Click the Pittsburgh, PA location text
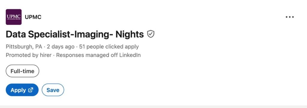This screenshot has width=307, height=108. tap(24, 47)
